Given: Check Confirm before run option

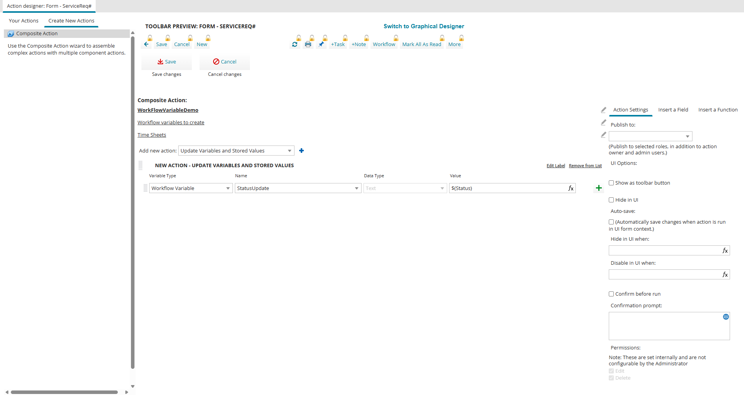Looking at the screenshot, I should (x=611, y=294).
